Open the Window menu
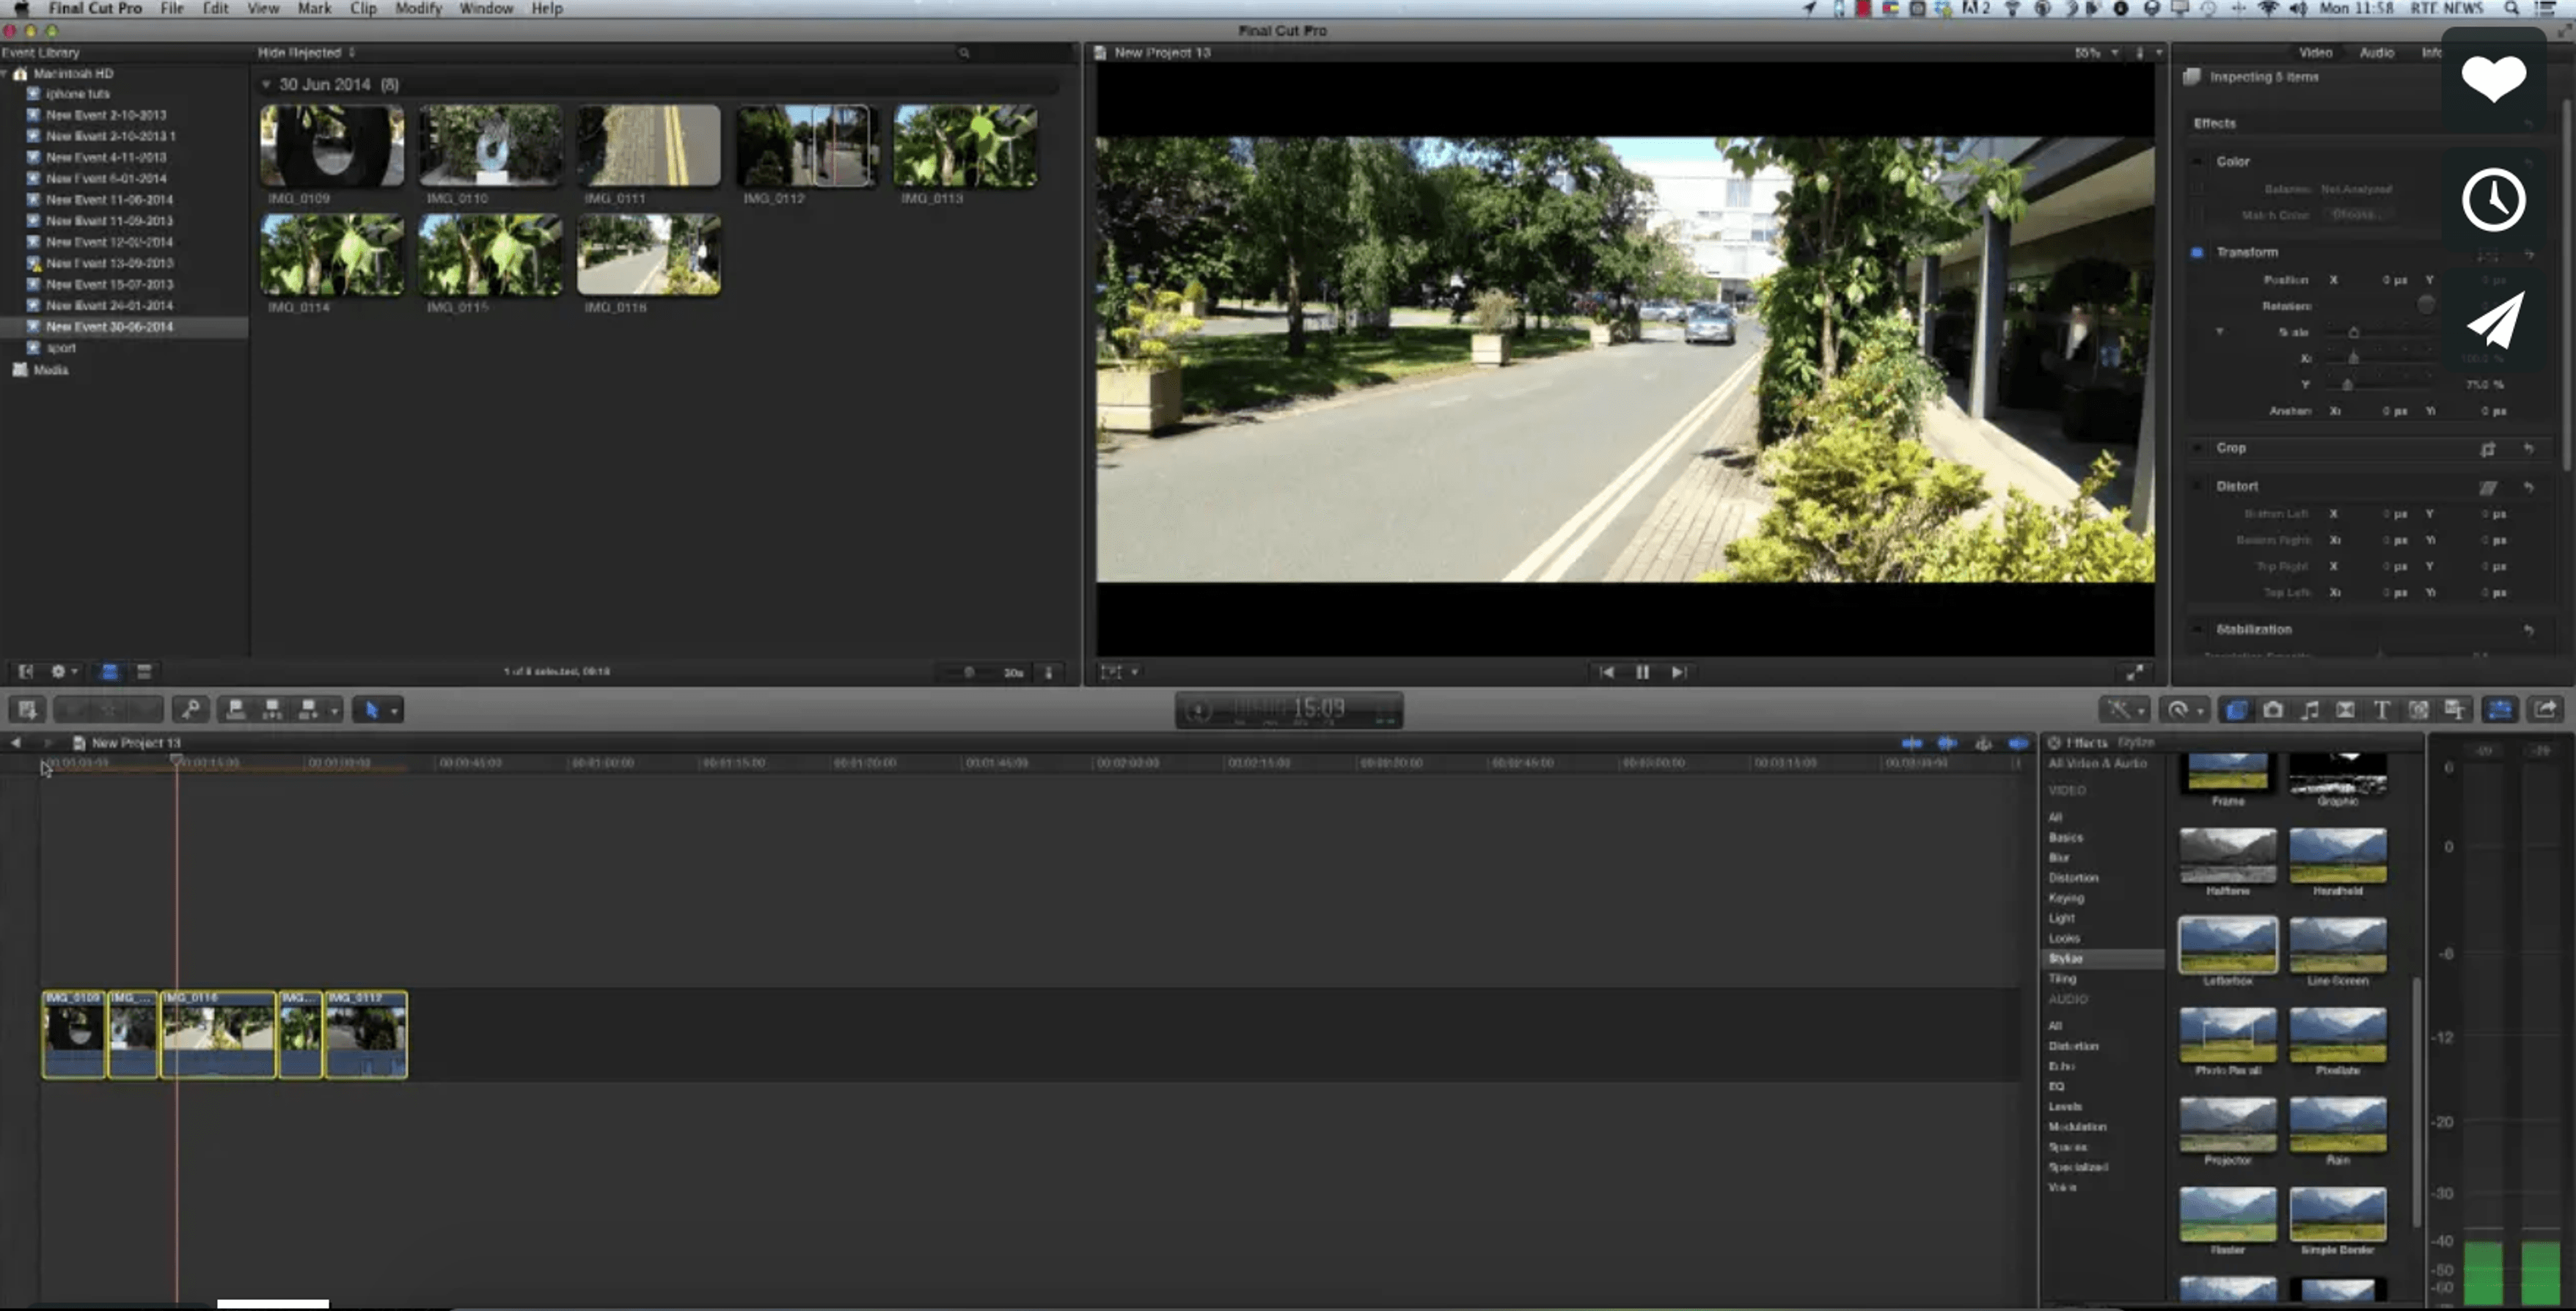The width and height of the screenshot is (2576, 1311). click(486, 8)
